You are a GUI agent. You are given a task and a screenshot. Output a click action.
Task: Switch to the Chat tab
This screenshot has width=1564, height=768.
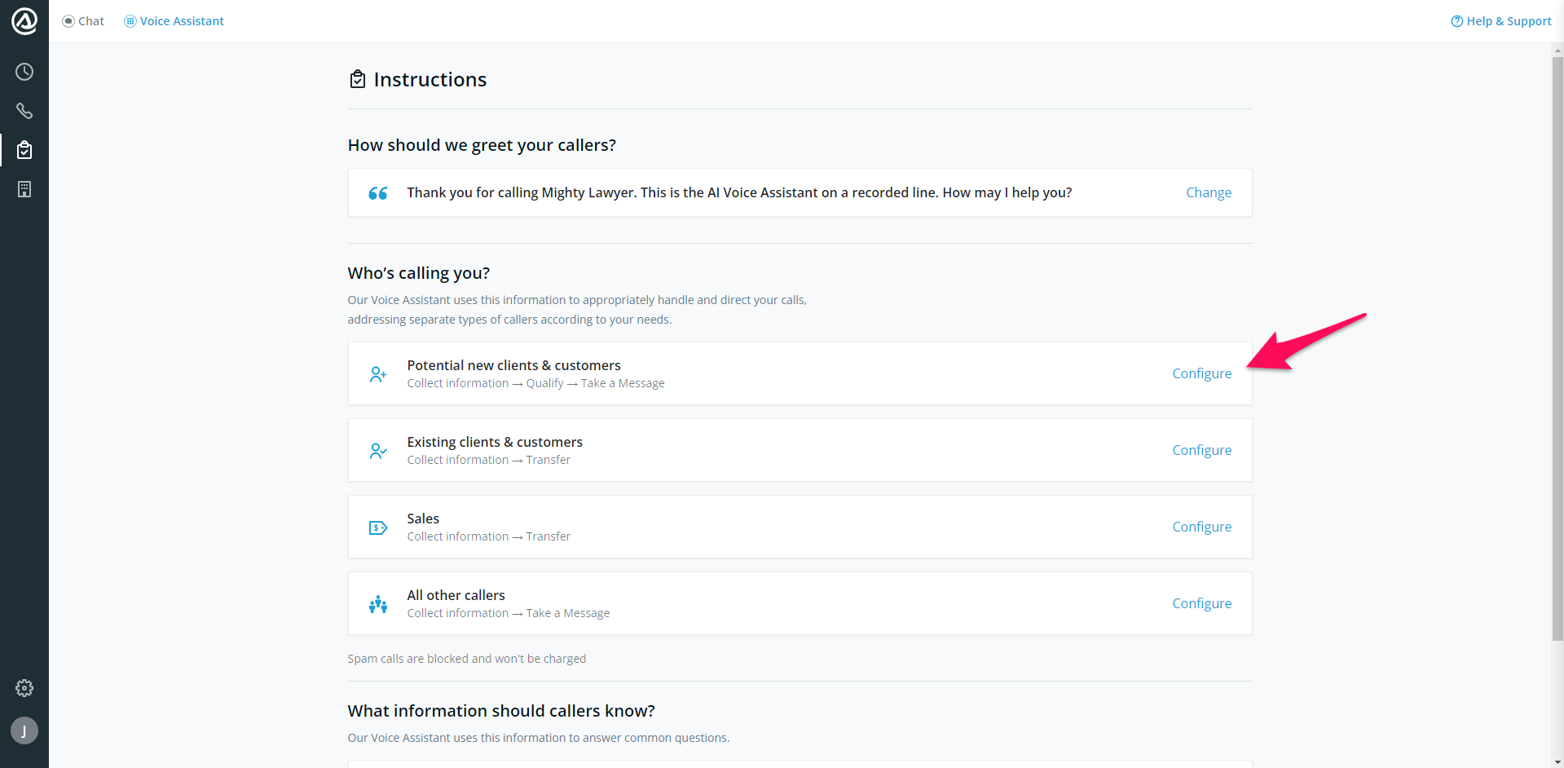84,21
